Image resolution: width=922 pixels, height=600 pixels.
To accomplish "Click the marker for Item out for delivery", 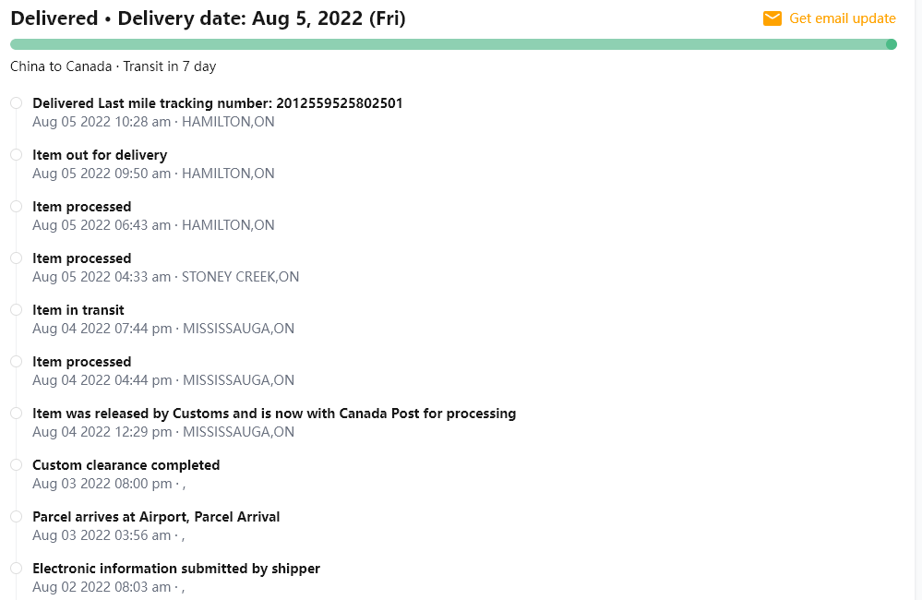I will tap(17, 155).
